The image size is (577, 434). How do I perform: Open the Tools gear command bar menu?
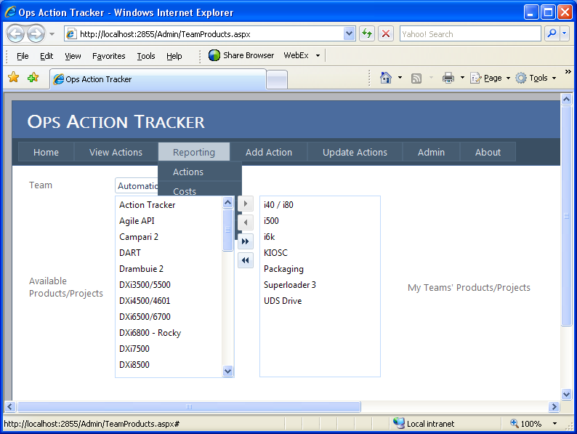(x=536, y=78)
